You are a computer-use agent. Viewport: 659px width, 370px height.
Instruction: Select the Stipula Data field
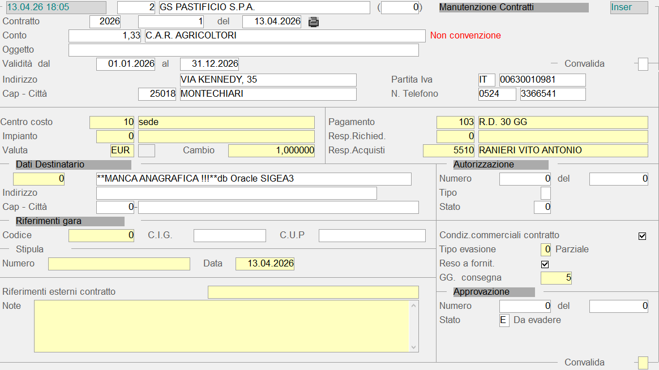coord(264,264)
